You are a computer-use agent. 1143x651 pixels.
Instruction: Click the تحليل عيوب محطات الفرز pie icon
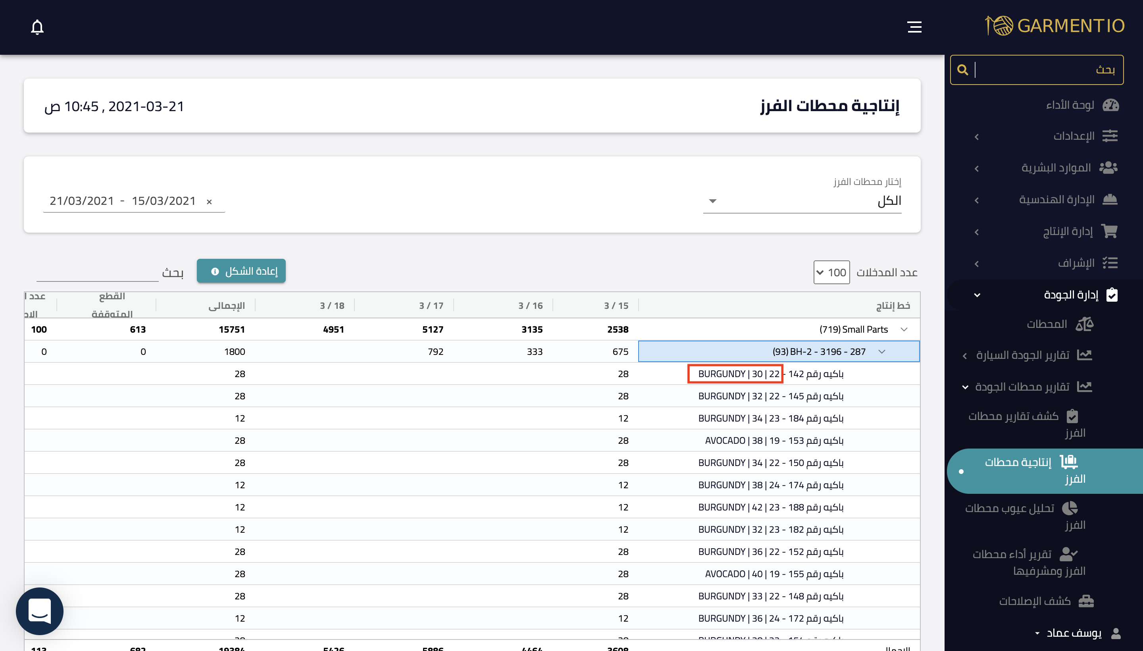pos(1070,508)
